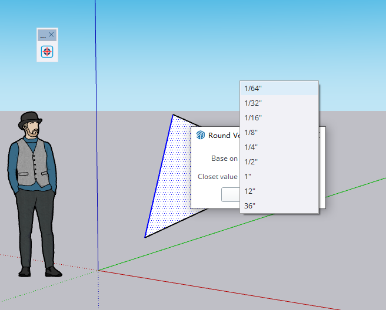The width and height of the screenshot is (386, 310).
Task: Choose 1/8" in the value list
Action: (x=279, y=133)
